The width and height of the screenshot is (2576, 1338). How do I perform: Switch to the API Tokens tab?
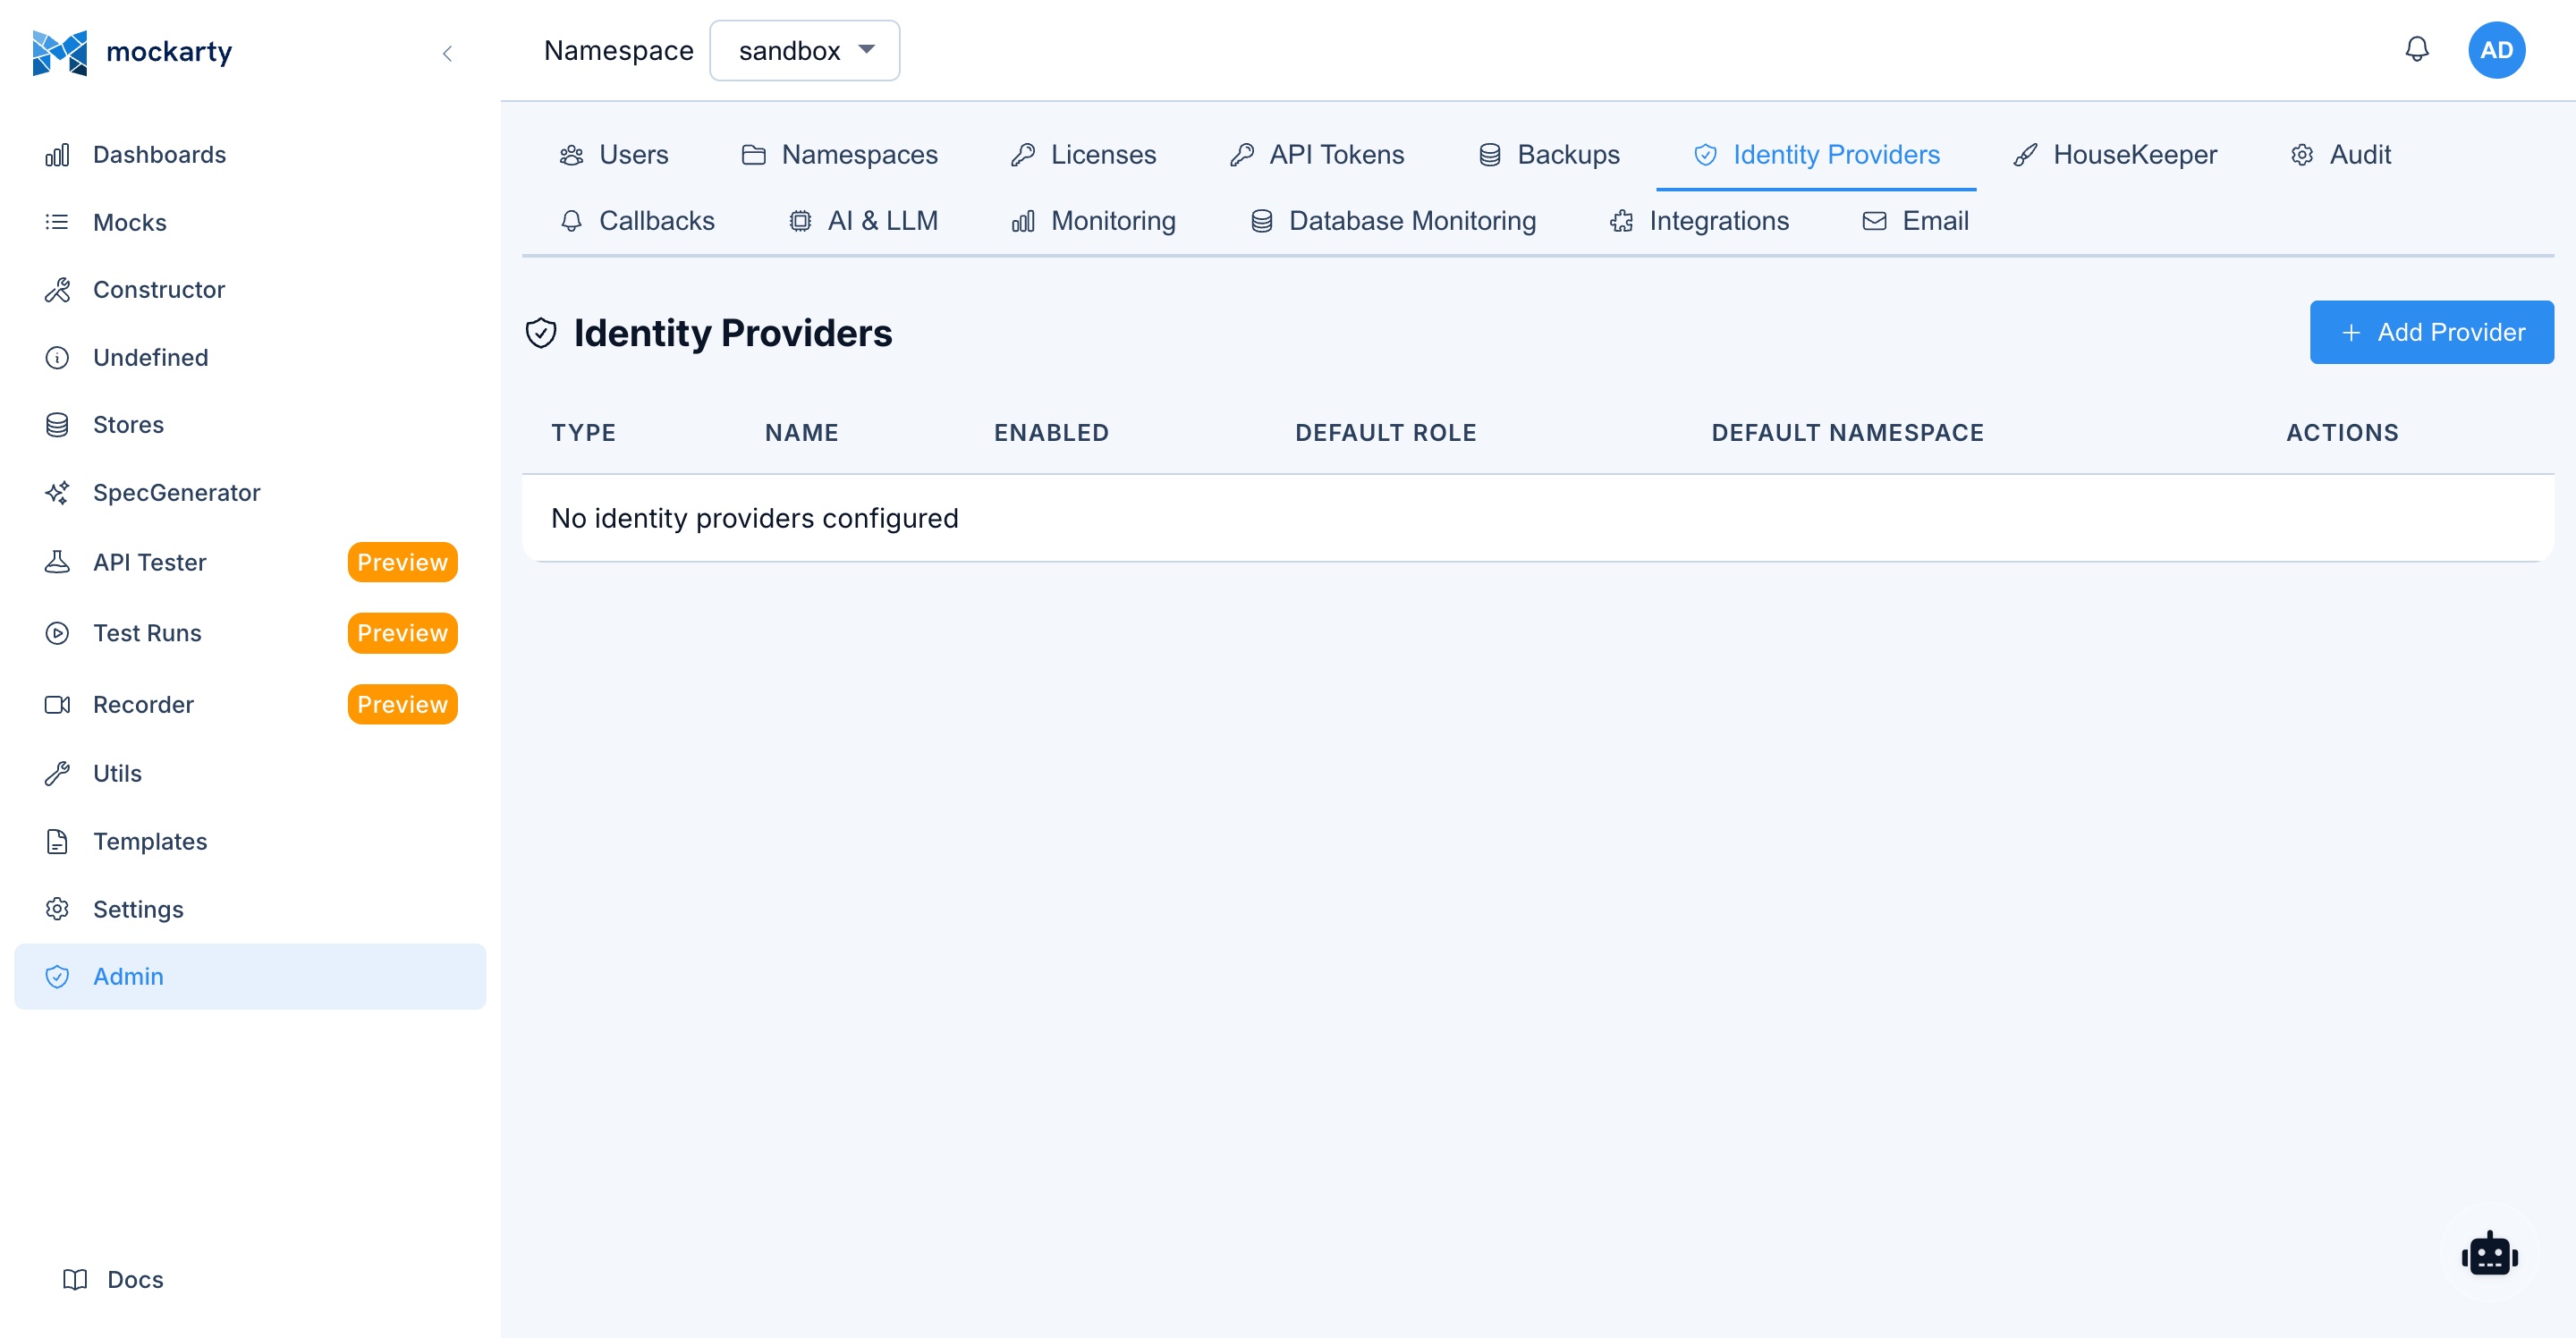1317,155
